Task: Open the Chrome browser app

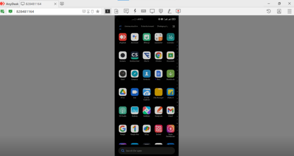Action: coord(158,55)
